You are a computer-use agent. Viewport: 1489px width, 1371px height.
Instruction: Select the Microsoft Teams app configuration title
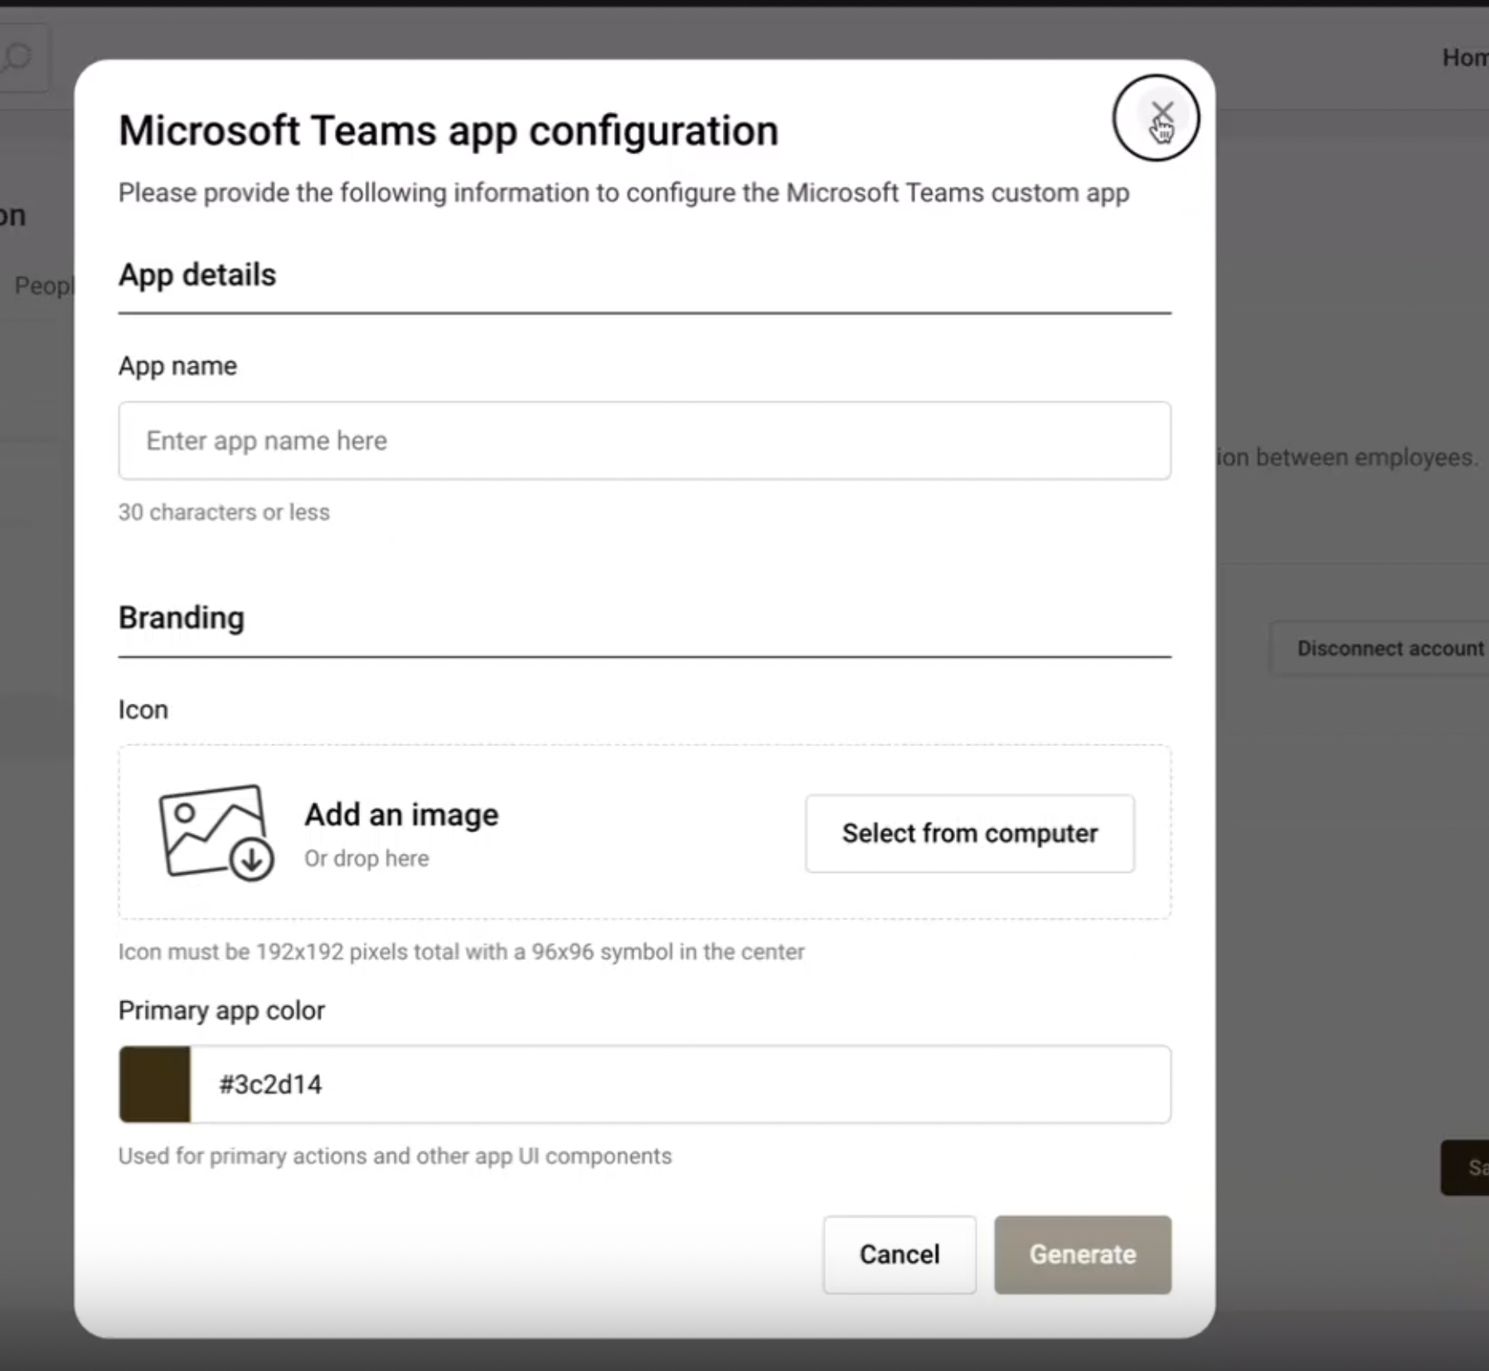coord(449,131)
